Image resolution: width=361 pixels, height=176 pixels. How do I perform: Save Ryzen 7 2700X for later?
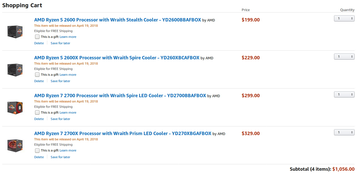(x=60, y=157)
